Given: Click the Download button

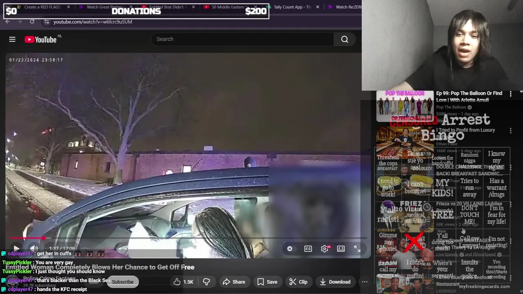Looking at the screenshot, I should [x=335, y=282].
